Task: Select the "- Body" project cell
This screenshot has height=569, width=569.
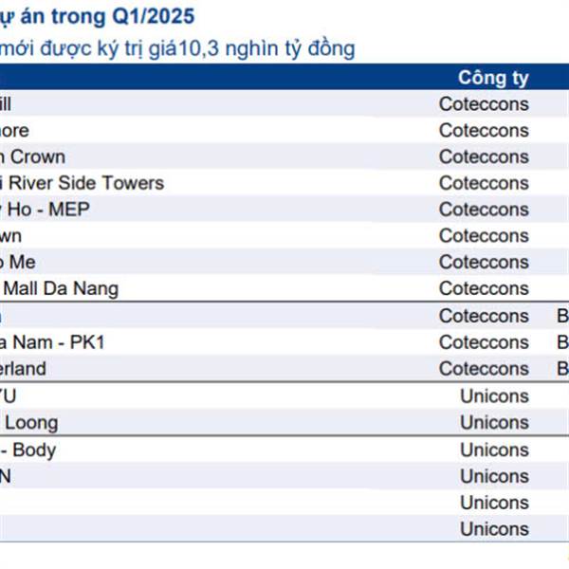Action: pyautogui.click(x=28, y=450)
